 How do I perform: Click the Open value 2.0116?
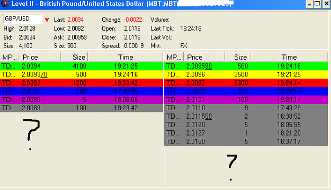(132, 28)
